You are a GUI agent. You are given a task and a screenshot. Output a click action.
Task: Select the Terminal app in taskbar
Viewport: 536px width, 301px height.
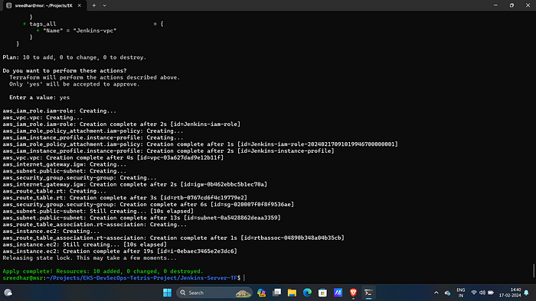pyautogui.click(x=368, y=293)
